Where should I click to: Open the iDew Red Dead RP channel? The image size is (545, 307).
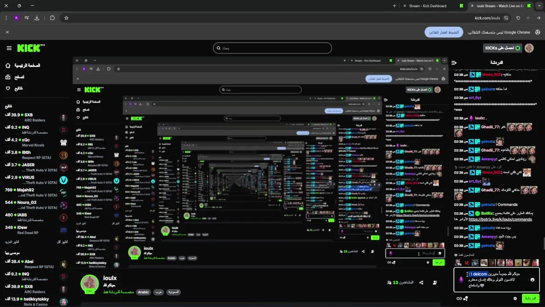click(x=36, y=230)
